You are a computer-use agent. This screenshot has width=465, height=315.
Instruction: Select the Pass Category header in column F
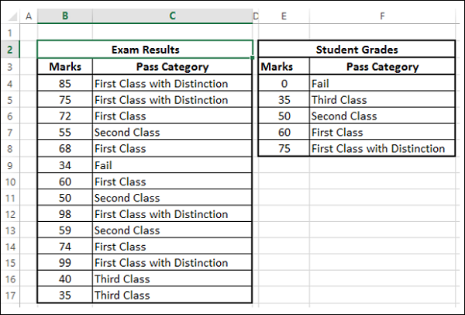click(382, 67)
